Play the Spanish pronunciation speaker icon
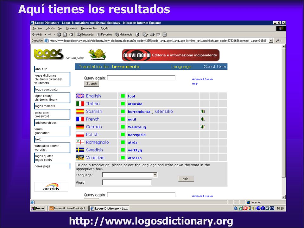Viewport: 304px width, 228px height. pos(203,111)
